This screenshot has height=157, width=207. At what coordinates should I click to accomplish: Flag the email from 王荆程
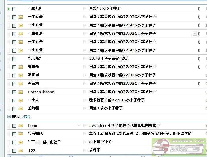click(84, 108)
